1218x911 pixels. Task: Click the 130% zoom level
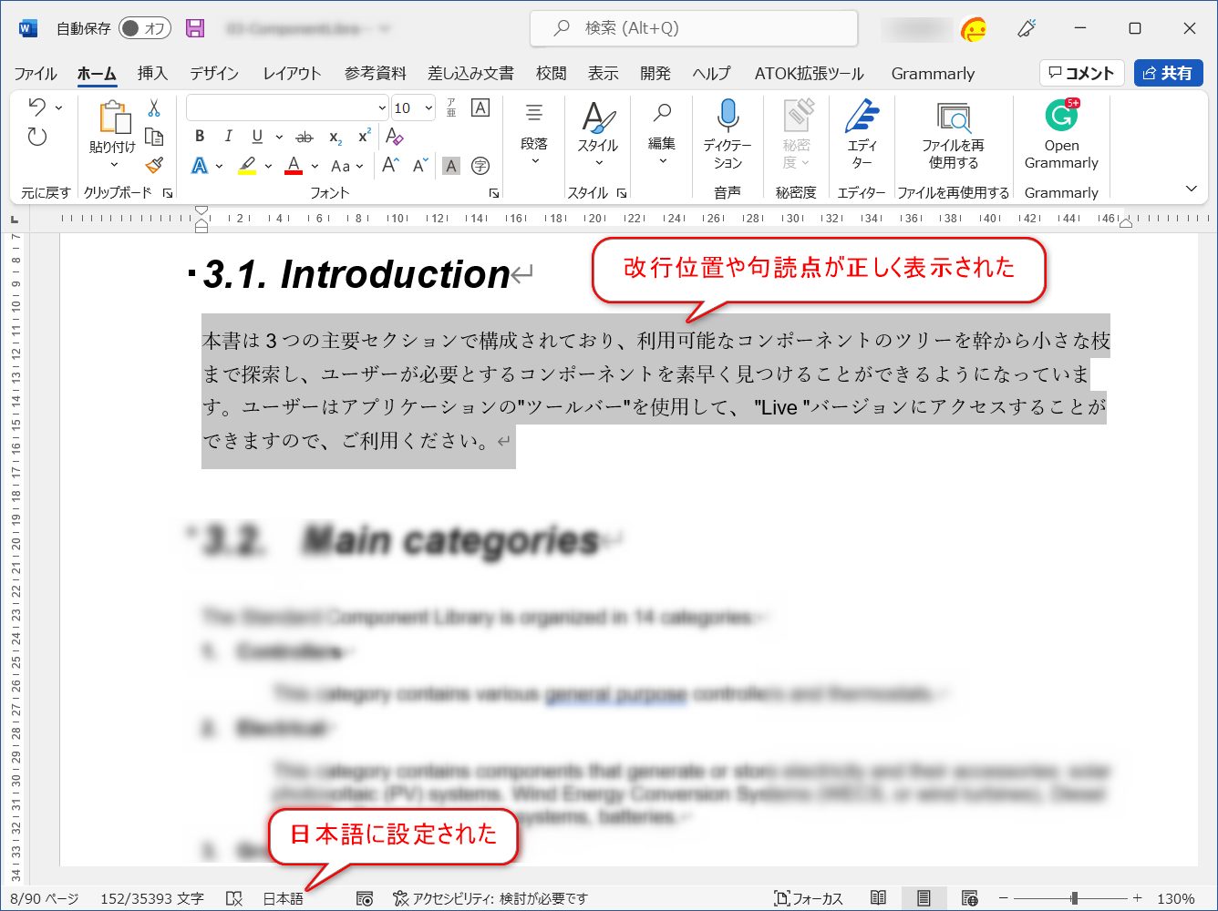click(1176, 898)
